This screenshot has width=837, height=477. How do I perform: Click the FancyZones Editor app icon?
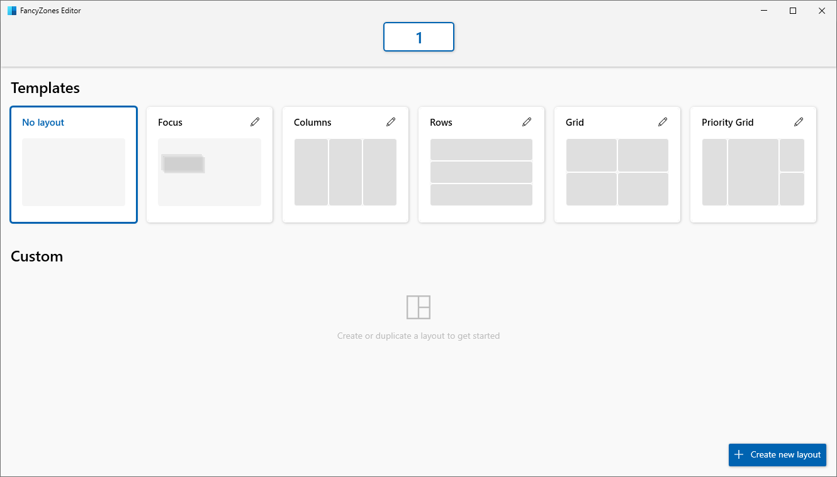[12, 11]
